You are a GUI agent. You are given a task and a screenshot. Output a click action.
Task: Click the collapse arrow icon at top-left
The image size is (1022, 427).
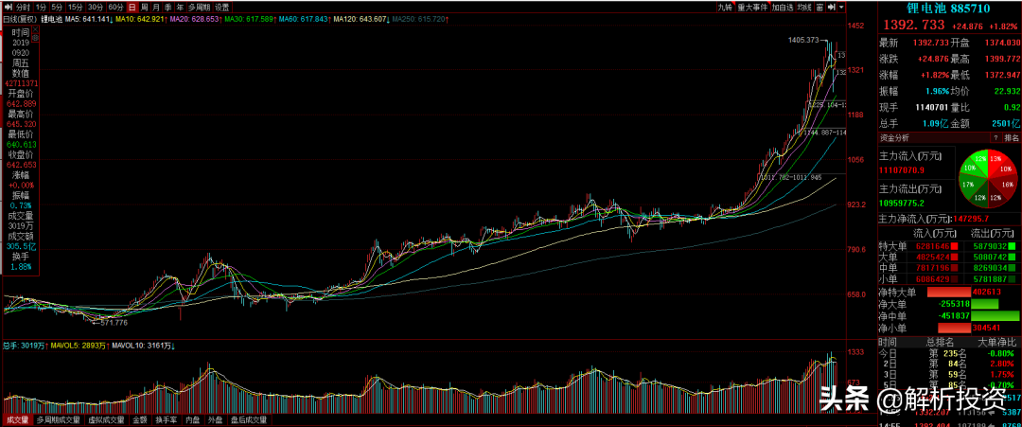pyautogui.click(x=7, y=6)
